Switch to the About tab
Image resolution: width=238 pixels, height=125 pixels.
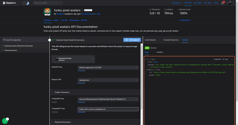[x=56, y=20]
